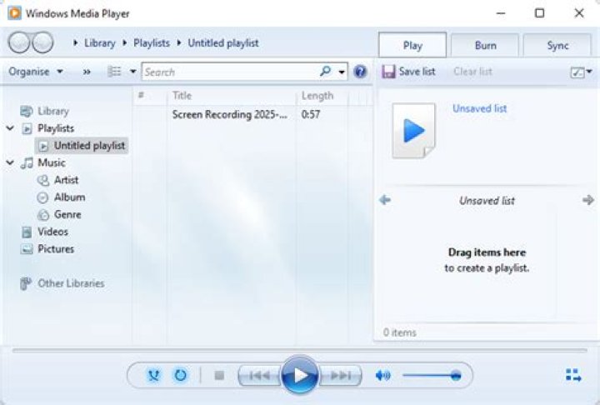Click the Other Libraries icon
The image size is (600, 405).
click(25, 283)
